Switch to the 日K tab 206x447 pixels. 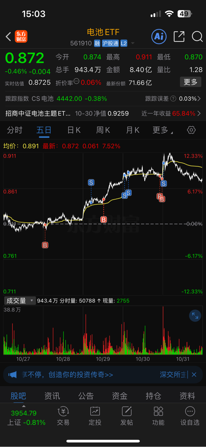coord(74,130)
